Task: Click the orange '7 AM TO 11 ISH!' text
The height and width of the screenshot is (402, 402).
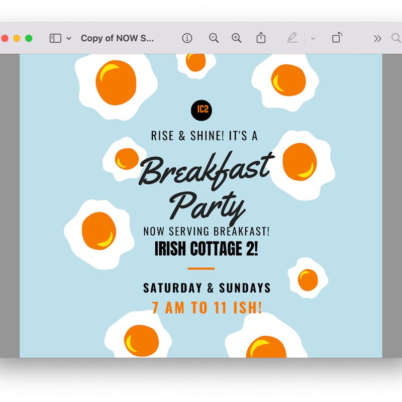Action: tap(207, 308)
